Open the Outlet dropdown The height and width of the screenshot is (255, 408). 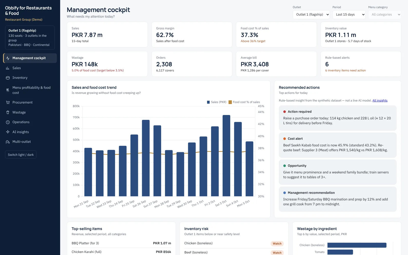(x=311, y=15)
